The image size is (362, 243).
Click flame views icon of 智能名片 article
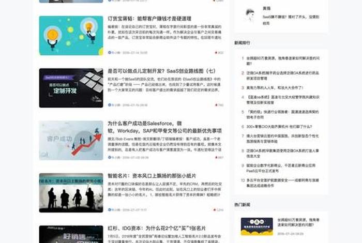pyautogui.click(x=215, y=210)
